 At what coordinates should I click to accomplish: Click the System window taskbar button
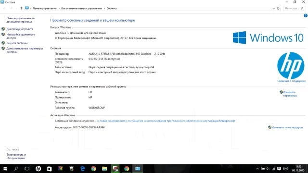click(138, 169)
